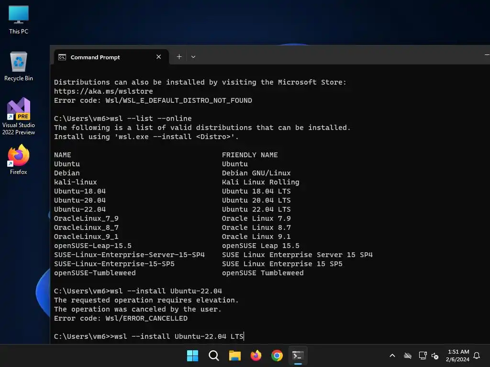The height and width of the screenshot is (367, 490).
Task: Click the 'Error code: Wsl/ERROR_CANCELLED' line
Action: (121, 318)
